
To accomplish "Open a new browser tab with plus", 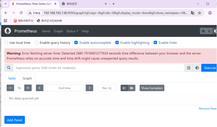I will point(114,4).
